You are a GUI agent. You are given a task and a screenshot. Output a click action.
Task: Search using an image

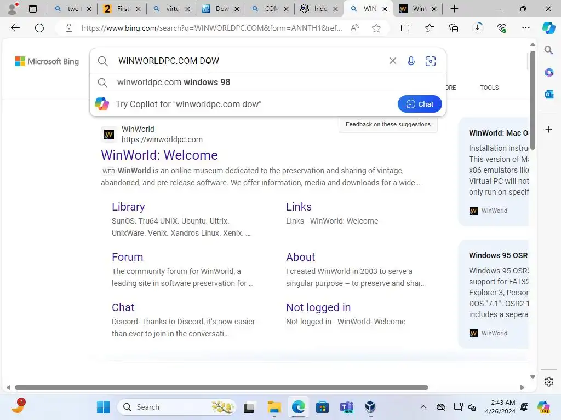pos(431,61)
